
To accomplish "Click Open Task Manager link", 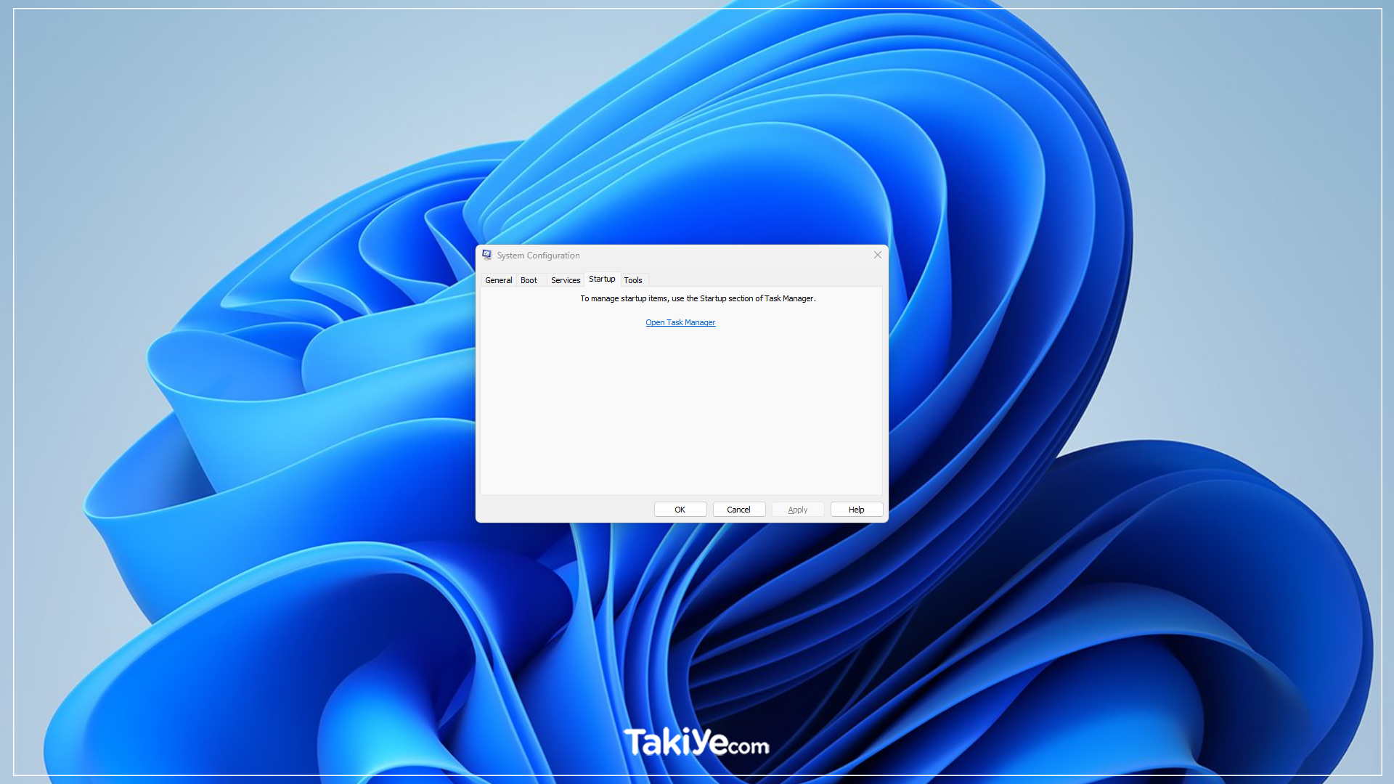I will click(680, 322).
